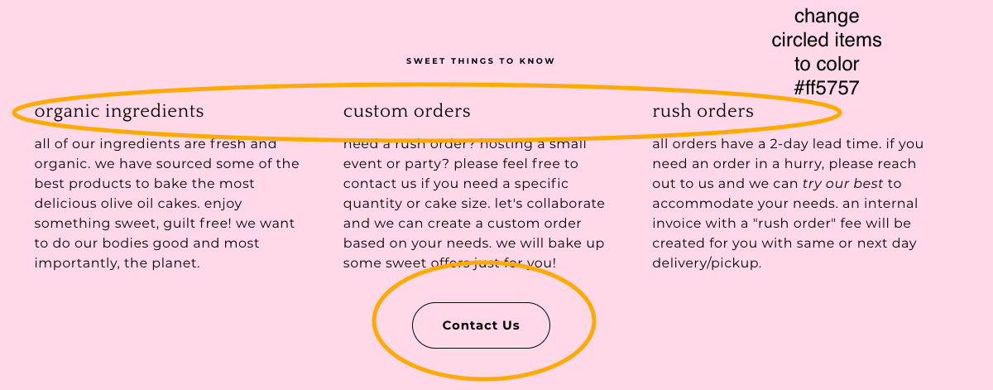Click the organic ingredients description paragraph

pos(165,204)
